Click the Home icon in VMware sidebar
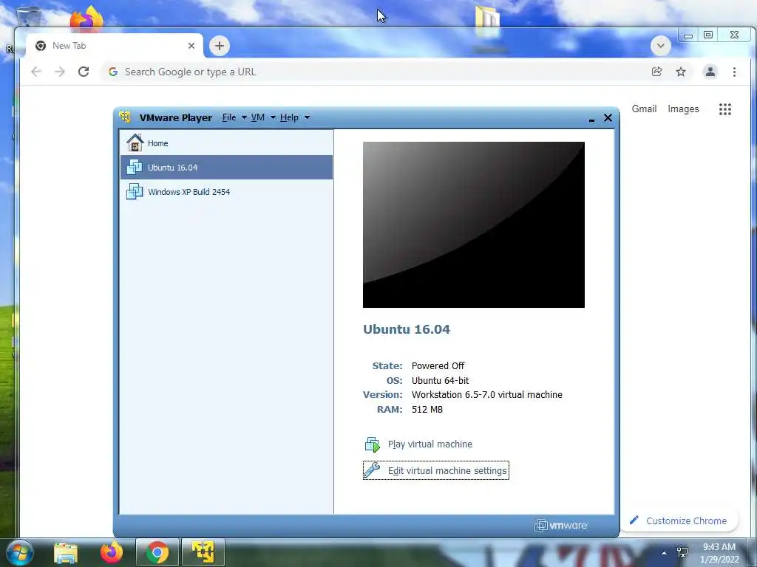Viewport: 757px width, 567px height. point(135,142)
